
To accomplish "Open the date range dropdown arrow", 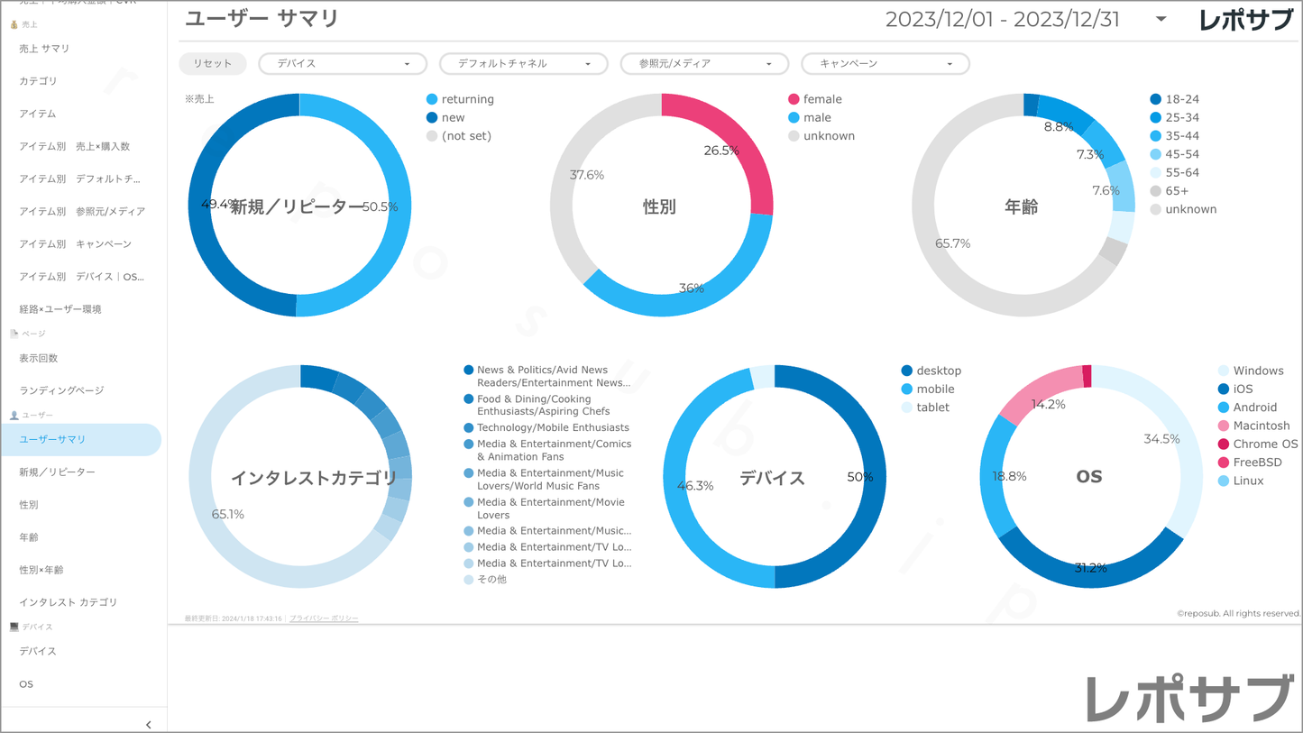I will 1161,19.
